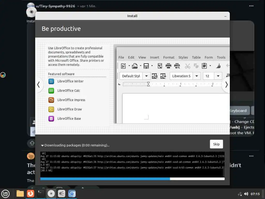The image size is (265, 199).
Task: Expand the Save dropdown arrow
Action: (152, 66)
